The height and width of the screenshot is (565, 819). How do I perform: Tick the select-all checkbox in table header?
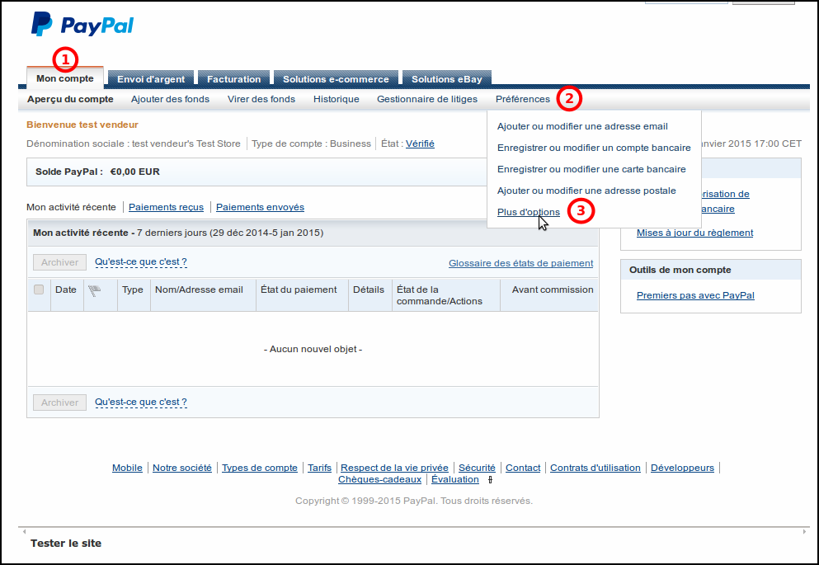(x=39, y=290)
